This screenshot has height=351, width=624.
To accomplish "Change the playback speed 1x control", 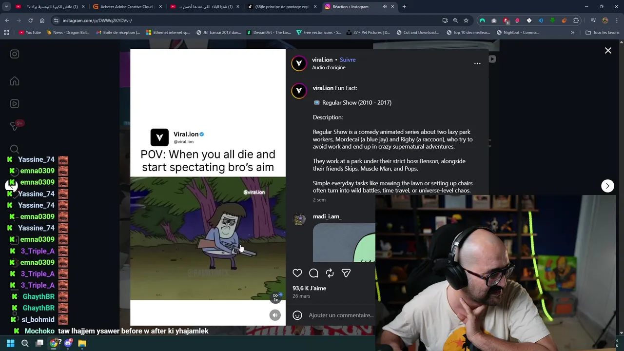I will (276, 297).
